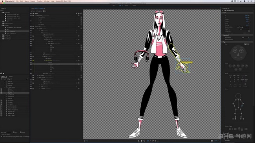Screen dimensions: 255x143
Task: Click the head circle on the body tag skeleton
Action: point(238,96)
